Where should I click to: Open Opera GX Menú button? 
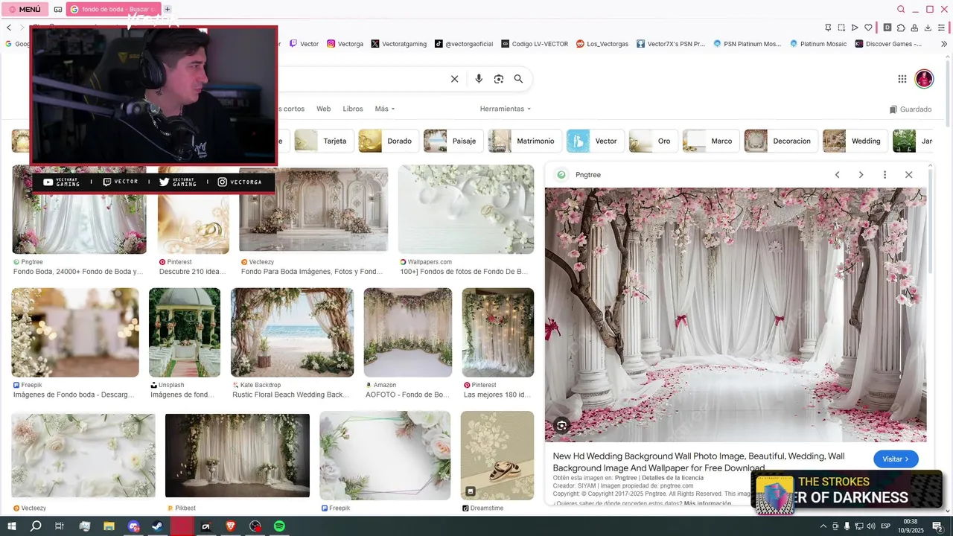(x=25, y=9)
